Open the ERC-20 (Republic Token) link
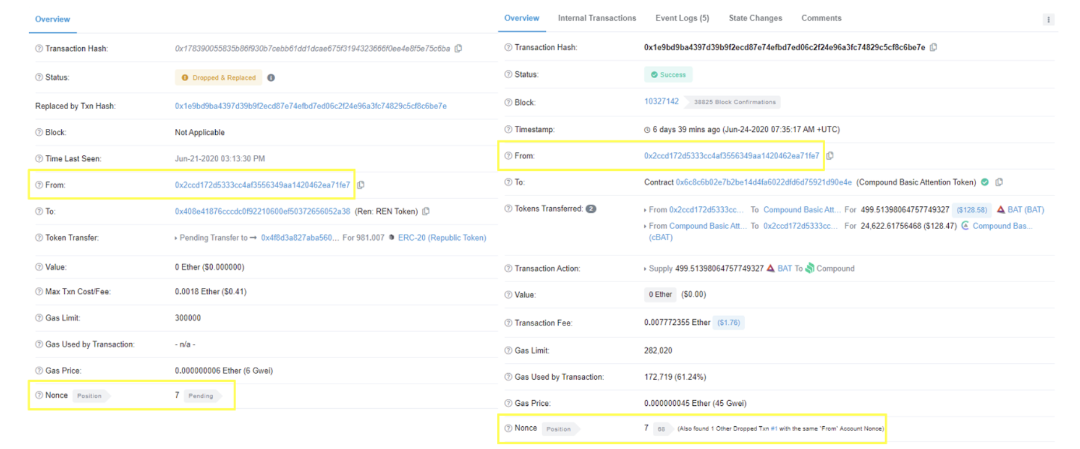 [x=442, y=237]
